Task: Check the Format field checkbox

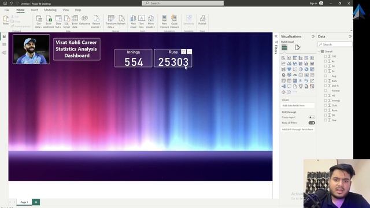Action: (325, 91)
